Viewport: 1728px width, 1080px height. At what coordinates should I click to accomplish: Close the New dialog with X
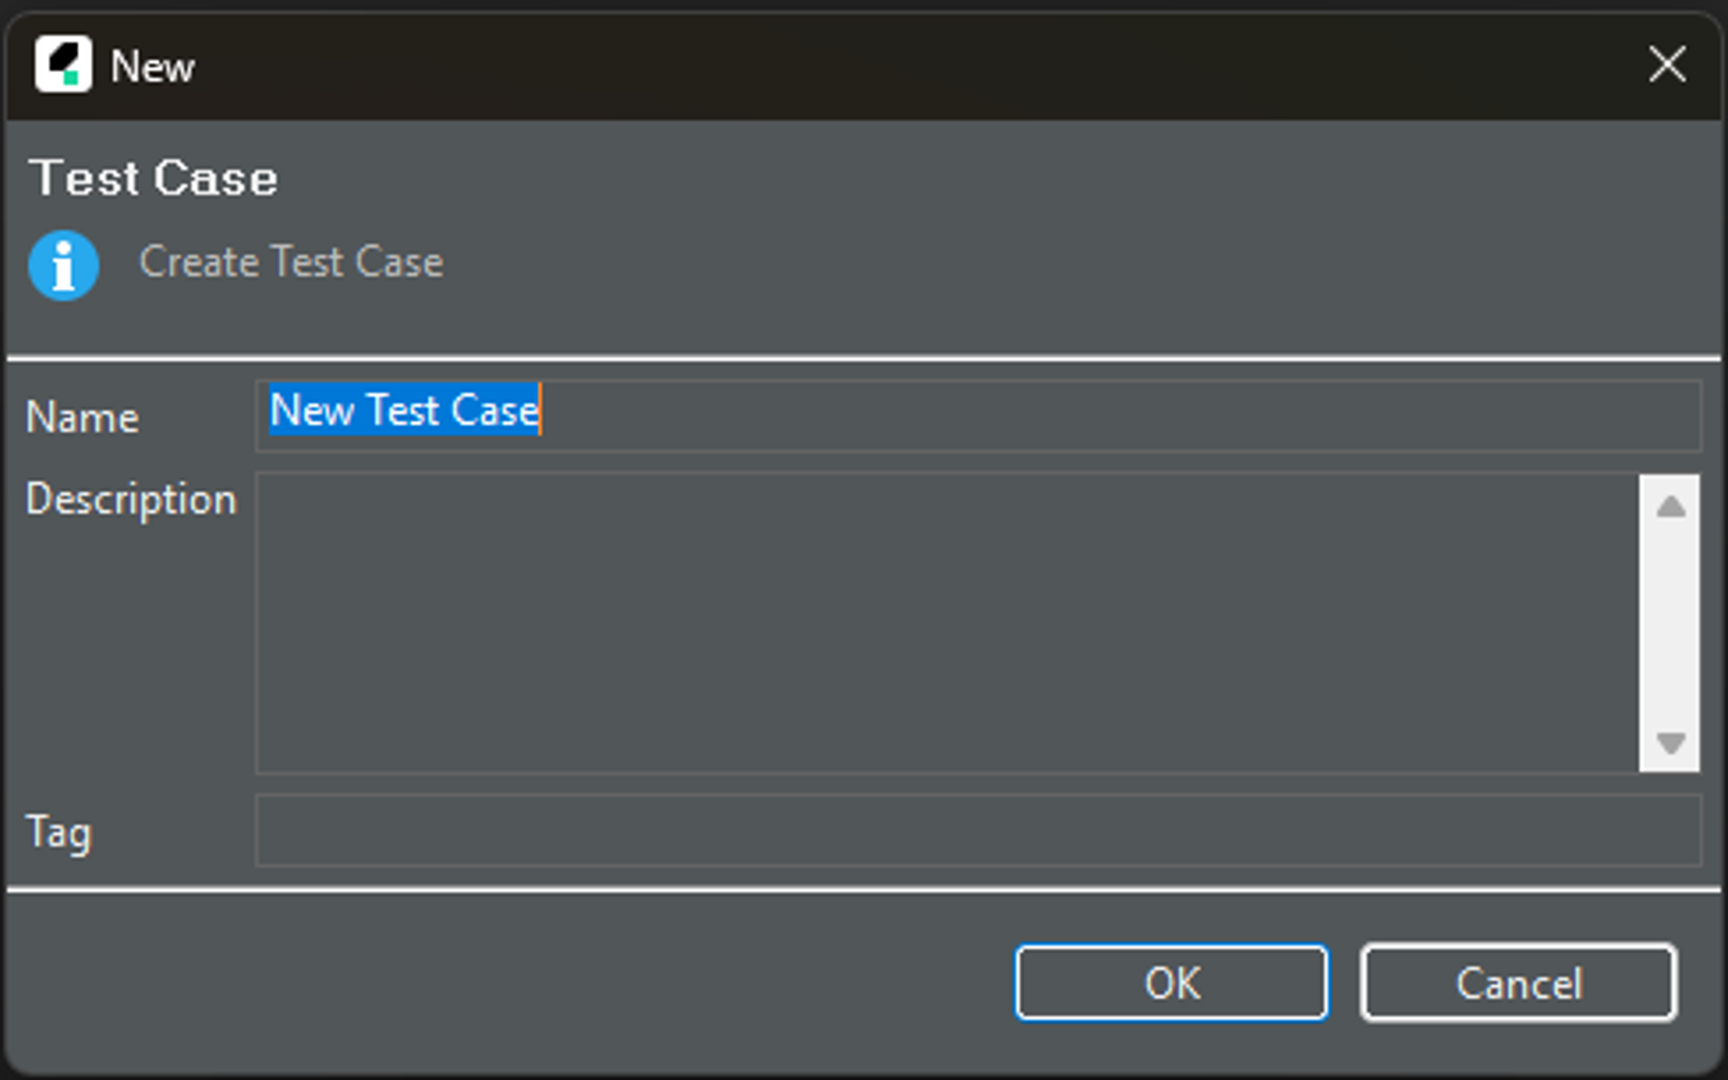click(x=1666, y=64)
